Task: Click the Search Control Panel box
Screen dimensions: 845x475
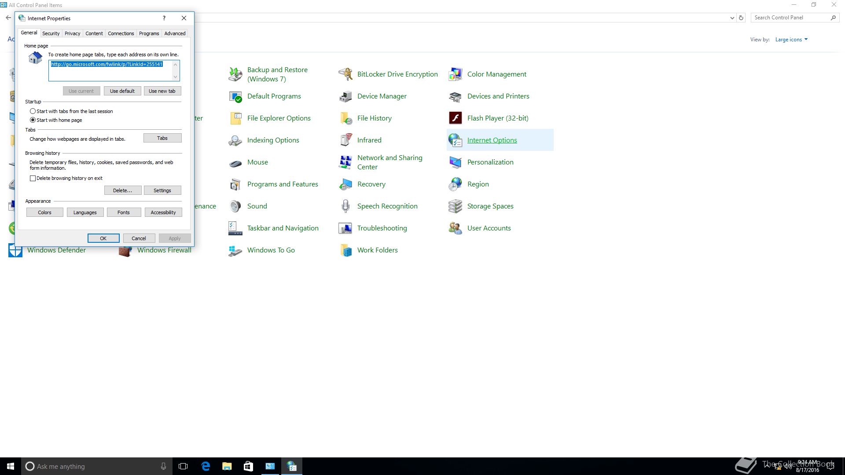Action: [795, 18]
